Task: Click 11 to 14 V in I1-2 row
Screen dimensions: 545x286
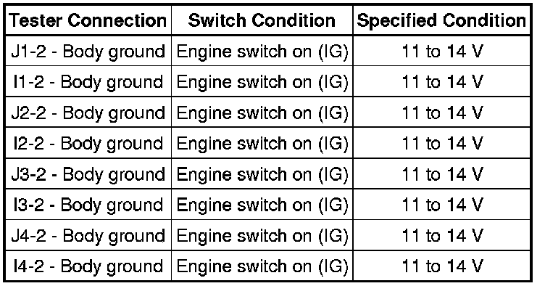Action: click(x=441, y=81)
